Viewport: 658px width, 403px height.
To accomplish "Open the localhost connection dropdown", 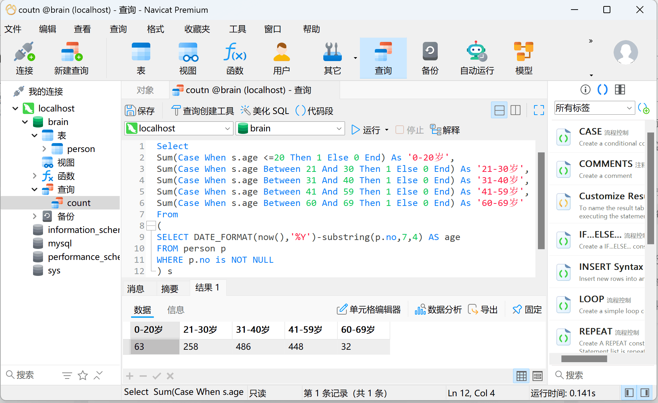I will coord(179,129).
